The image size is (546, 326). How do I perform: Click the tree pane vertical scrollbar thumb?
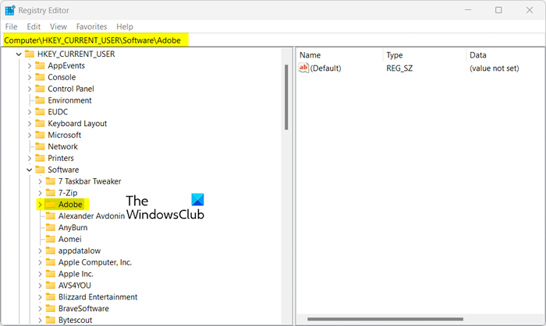point(286,97)
